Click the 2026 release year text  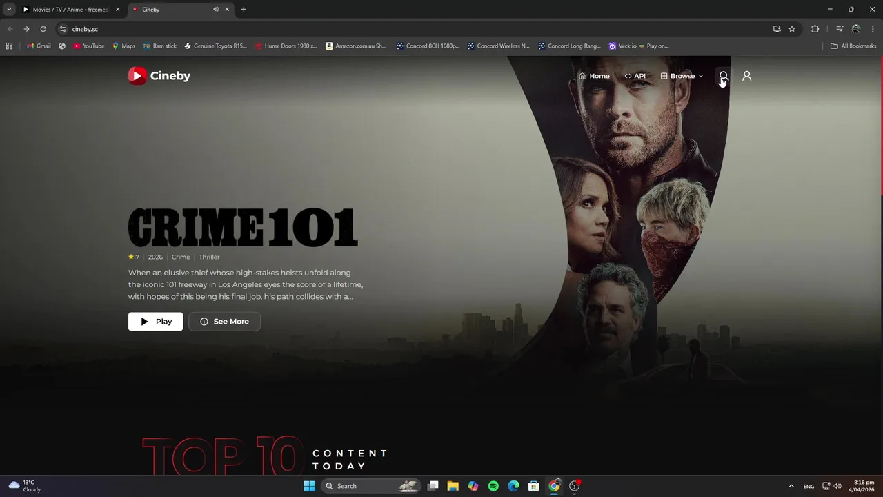(x=155, y=257)
